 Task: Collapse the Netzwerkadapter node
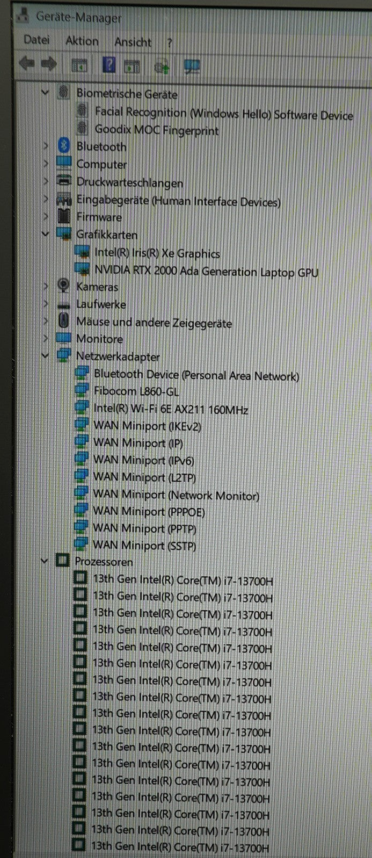click(46, 356)
